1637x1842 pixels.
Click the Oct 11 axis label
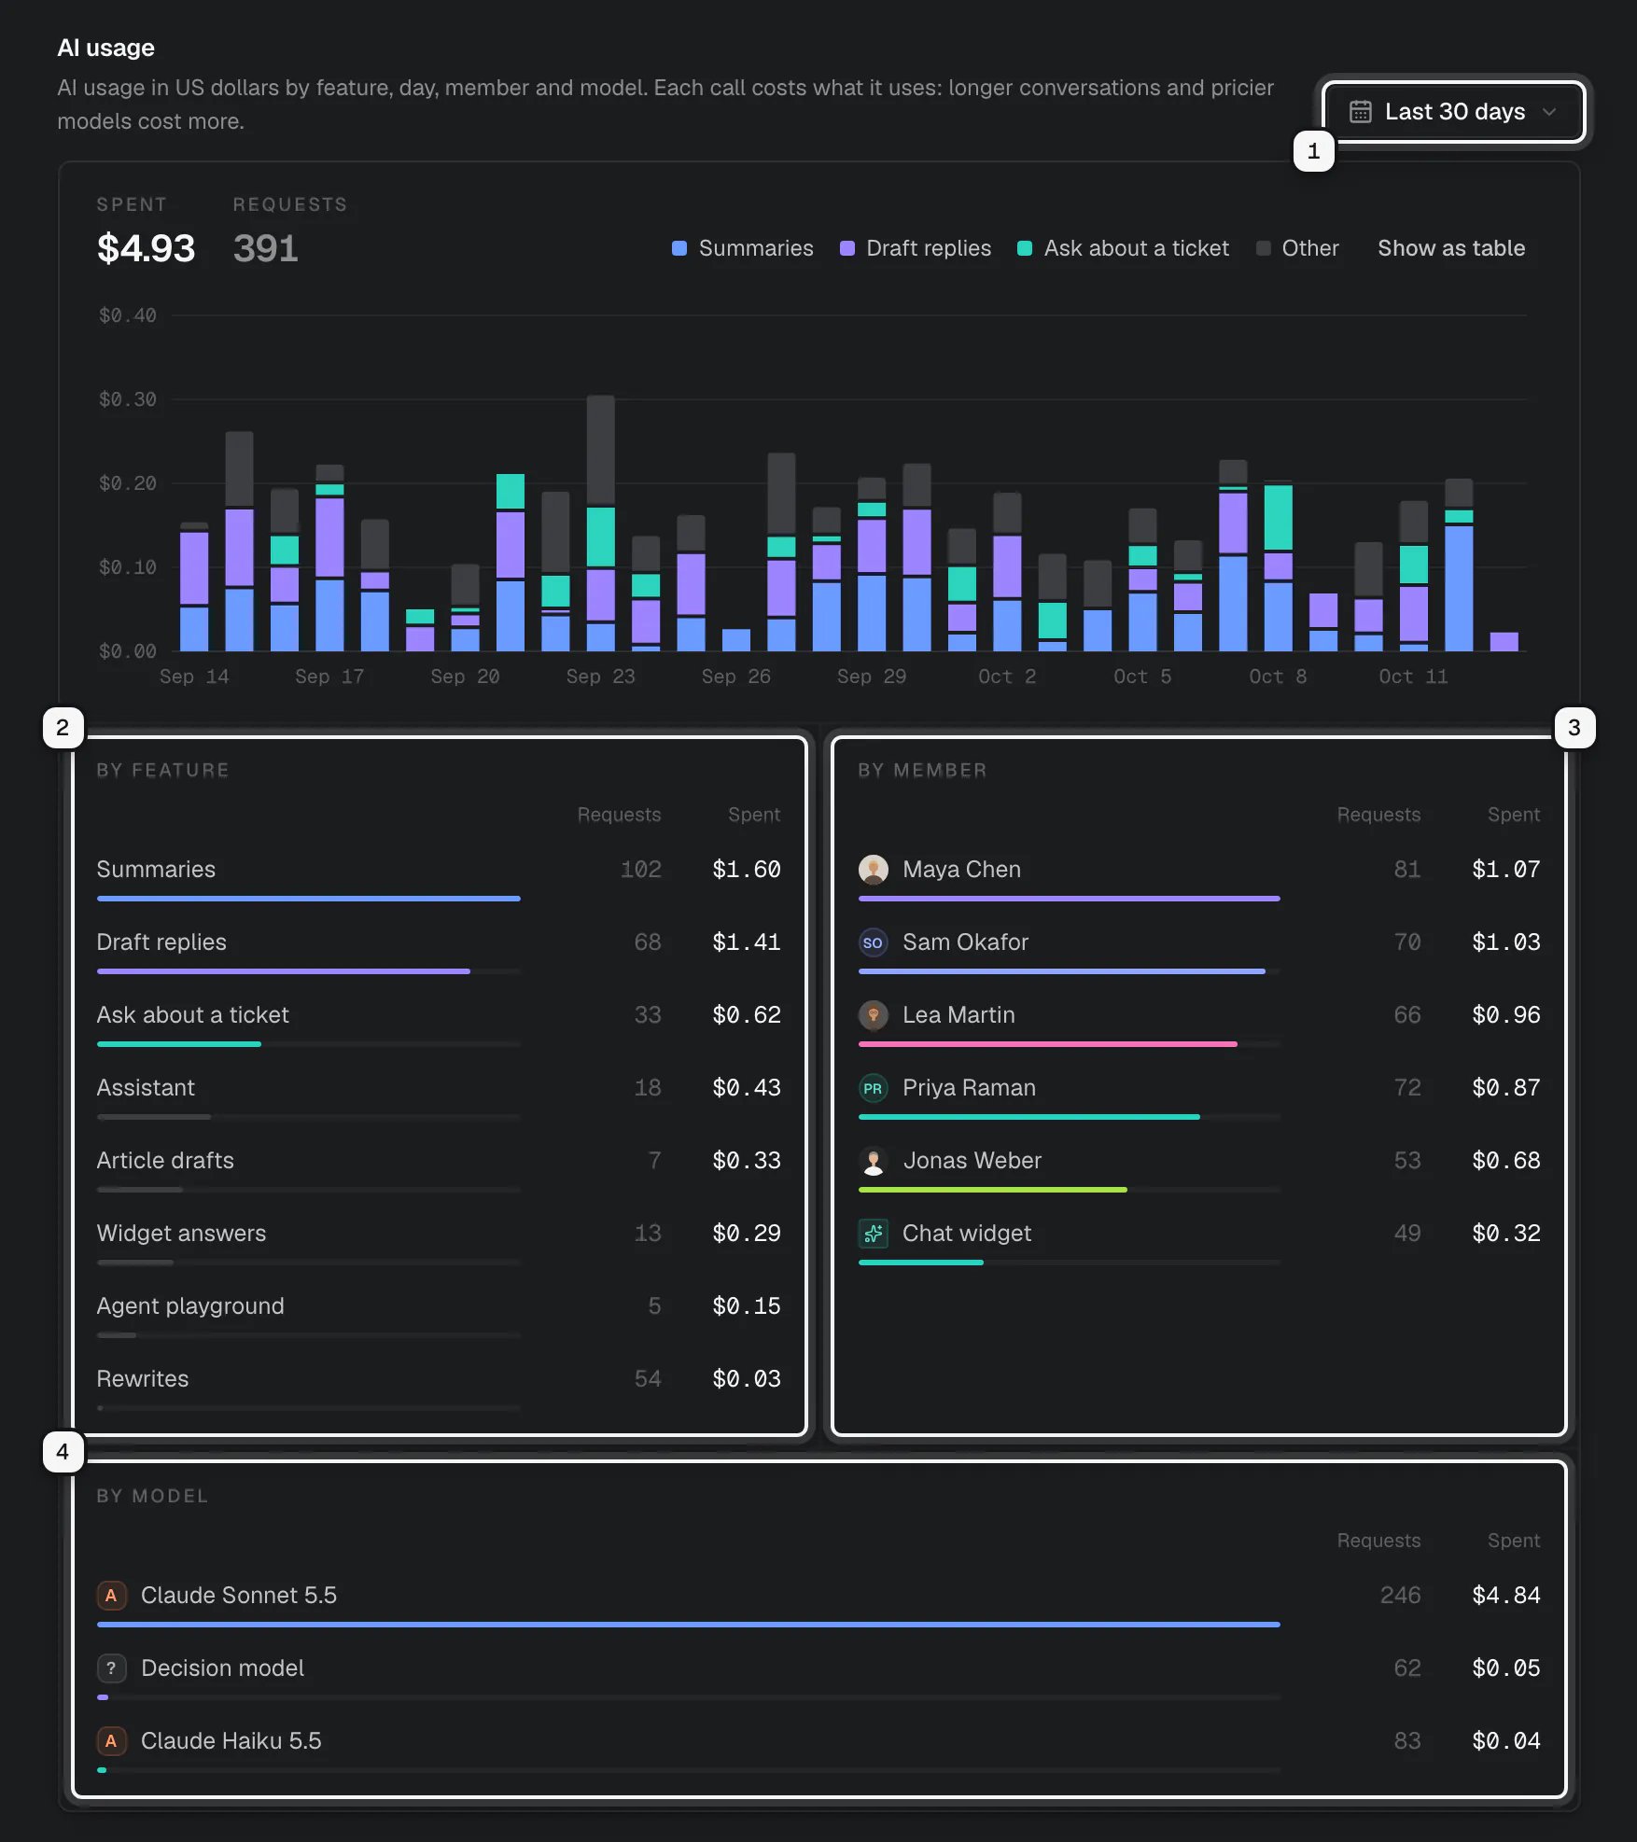click(x=1413, y=677)
